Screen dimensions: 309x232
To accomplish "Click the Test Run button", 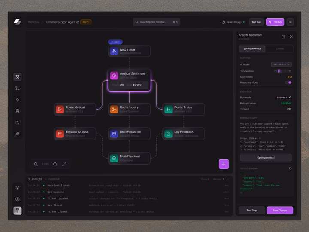I will pyautogui.click(x=256, y=22).
